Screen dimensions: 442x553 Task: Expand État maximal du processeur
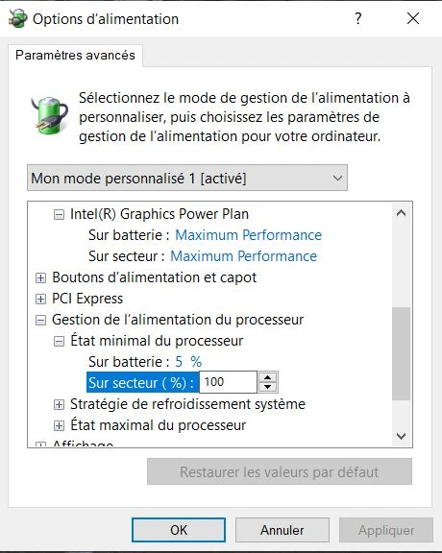click(x=59, y=425)
